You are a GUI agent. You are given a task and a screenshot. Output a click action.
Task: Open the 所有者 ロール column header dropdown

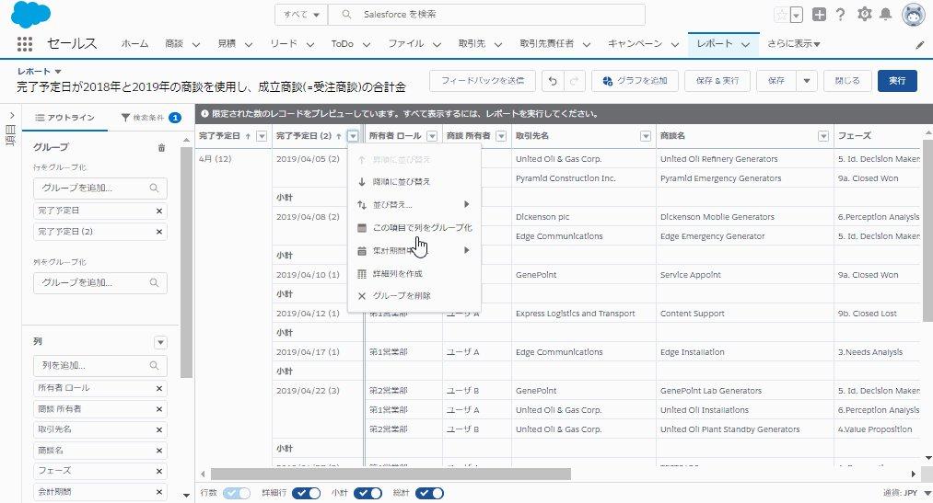(432, 137)
